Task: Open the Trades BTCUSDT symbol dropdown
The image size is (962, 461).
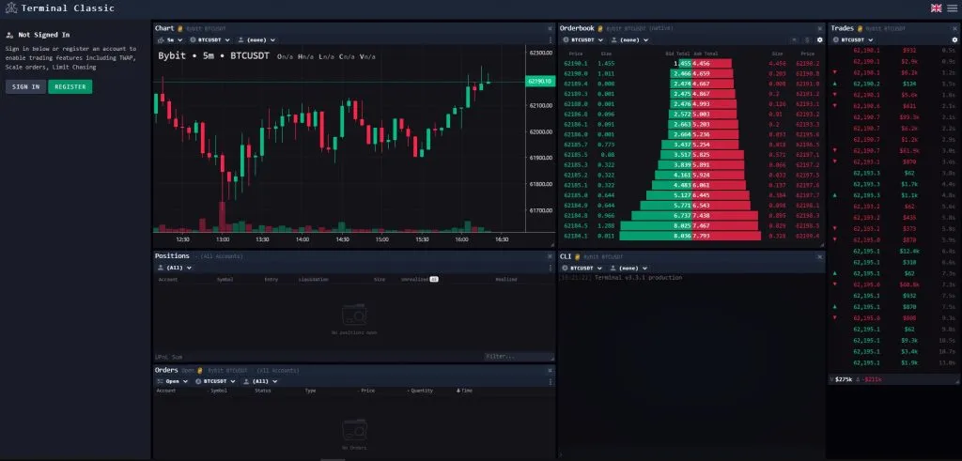Action: click(x=853, y=39)
